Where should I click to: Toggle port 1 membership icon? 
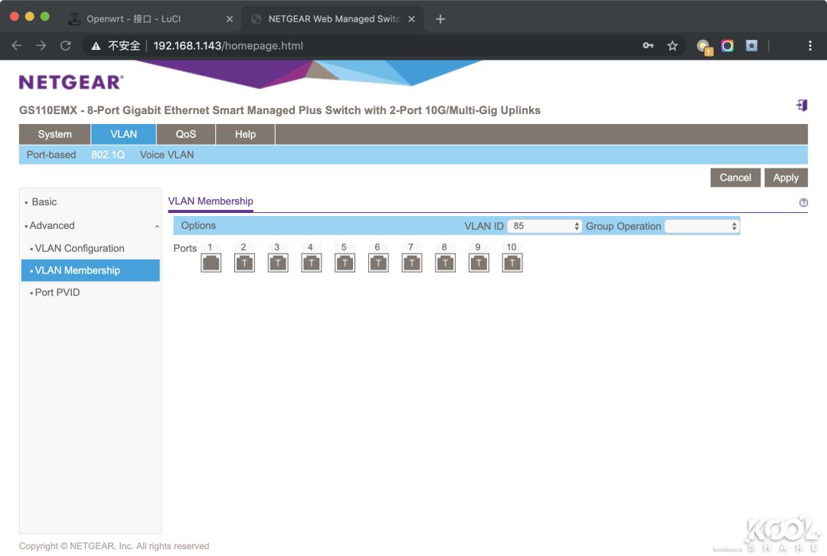[211, 263]
